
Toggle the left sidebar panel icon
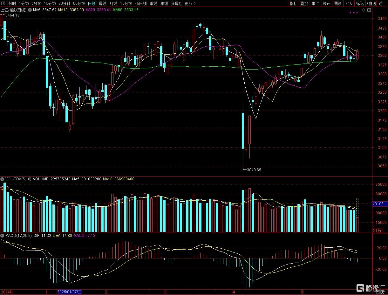3,3
